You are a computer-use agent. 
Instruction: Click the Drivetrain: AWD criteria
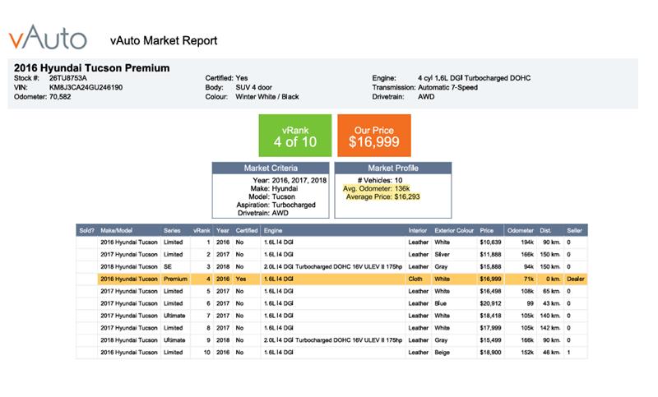pyautogui.click(x=263, y=213)
